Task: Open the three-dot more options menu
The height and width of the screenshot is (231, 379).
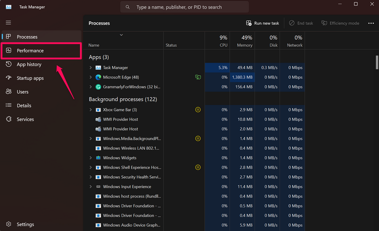Action: point(371,23)
